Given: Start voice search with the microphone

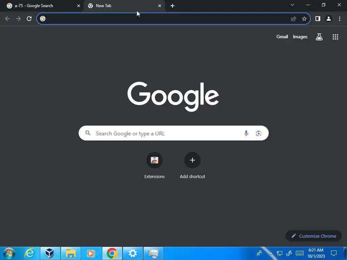Looking at the screenshot, I should coord(246,133).
